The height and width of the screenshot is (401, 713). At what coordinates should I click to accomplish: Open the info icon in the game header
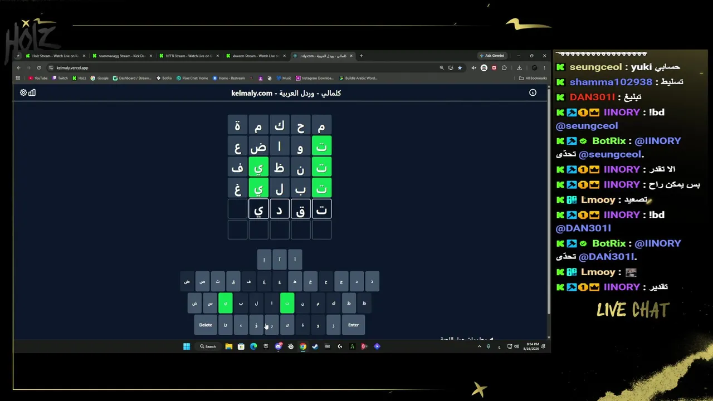click(533, 92)
